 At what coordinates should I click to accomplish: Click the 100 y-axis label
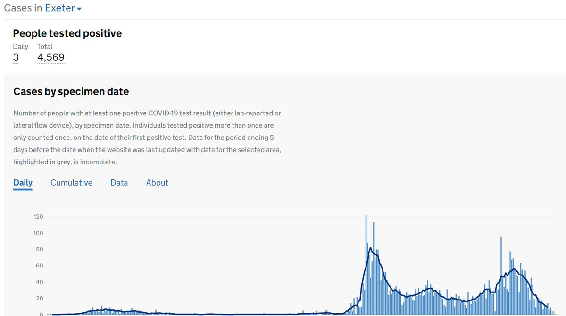(38, 233)
